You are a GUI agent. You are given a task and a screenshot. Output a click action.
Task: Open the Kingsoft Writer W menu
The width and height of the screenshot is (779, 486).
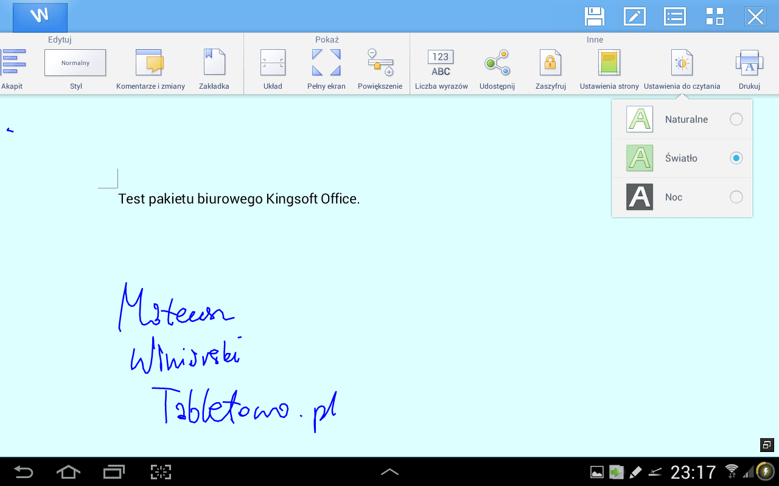point(40,17)
